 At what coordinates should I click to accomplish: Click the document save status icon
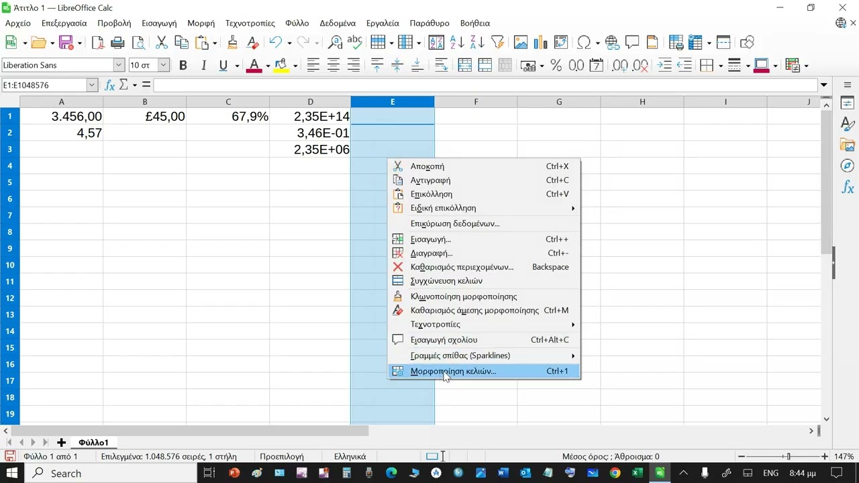click(x=10, y=456)
